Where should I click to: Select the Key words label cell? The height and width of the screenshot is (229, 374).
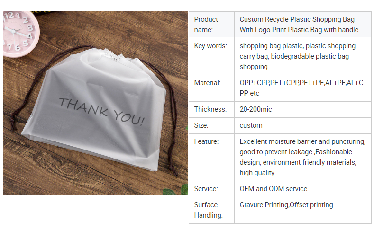tap(211, 56)
